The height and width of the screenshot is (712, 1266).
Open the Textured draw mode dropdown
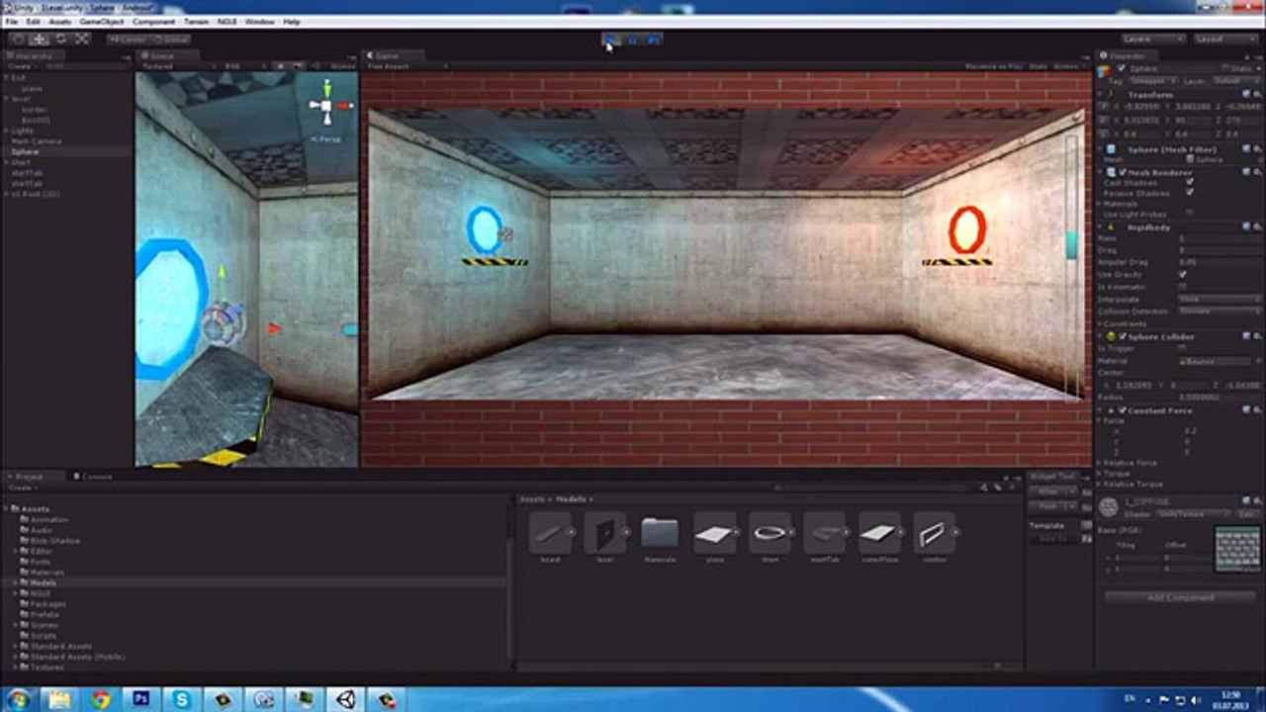tap(178, 67)
